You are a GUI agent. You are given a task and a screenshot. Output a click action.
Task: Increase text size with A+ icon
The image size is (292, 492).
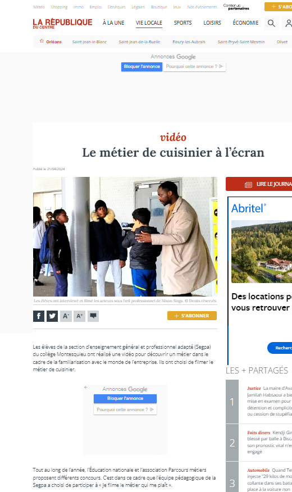click(79, 316)
